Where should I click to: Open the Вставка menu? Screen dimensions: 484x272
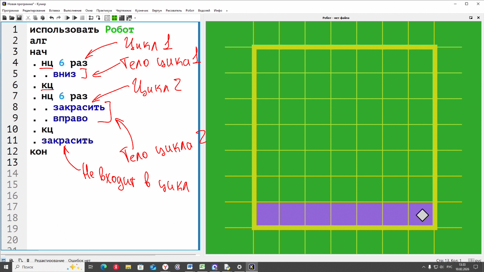[x=54, y=10]
